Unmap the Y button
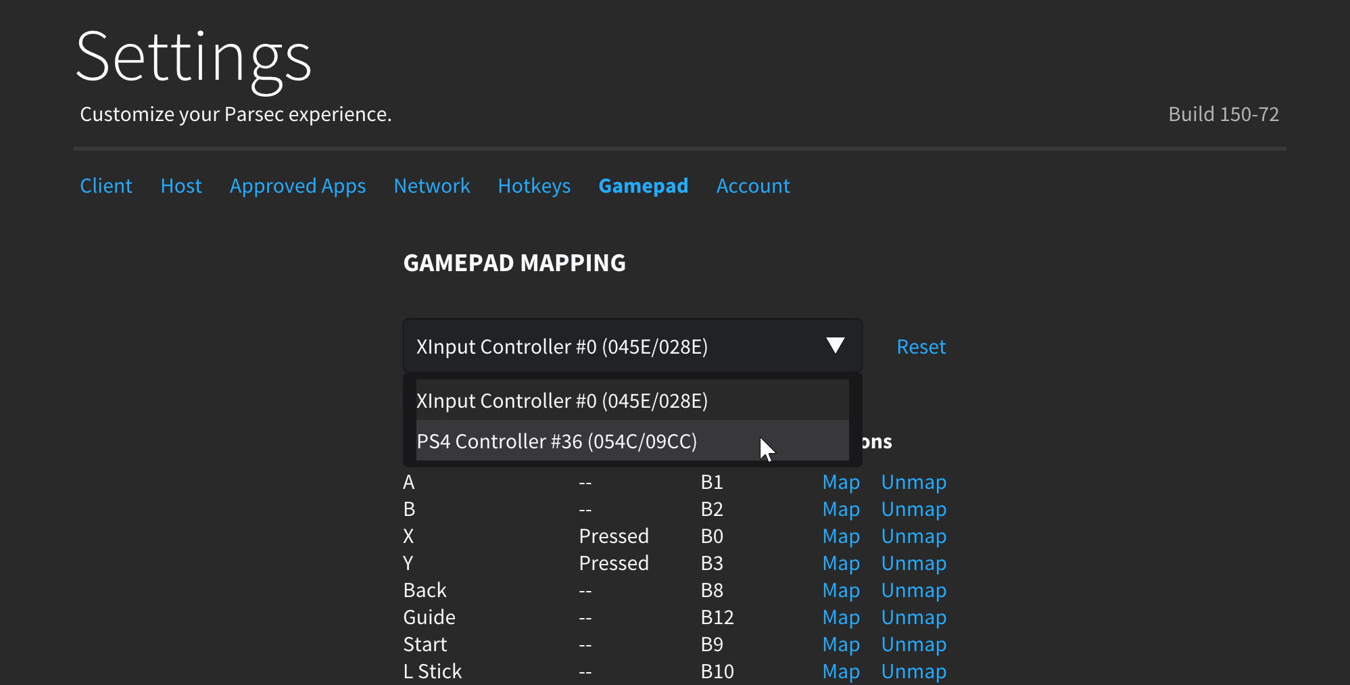This screenshot has height=685, width=1350. pos(913,563)
